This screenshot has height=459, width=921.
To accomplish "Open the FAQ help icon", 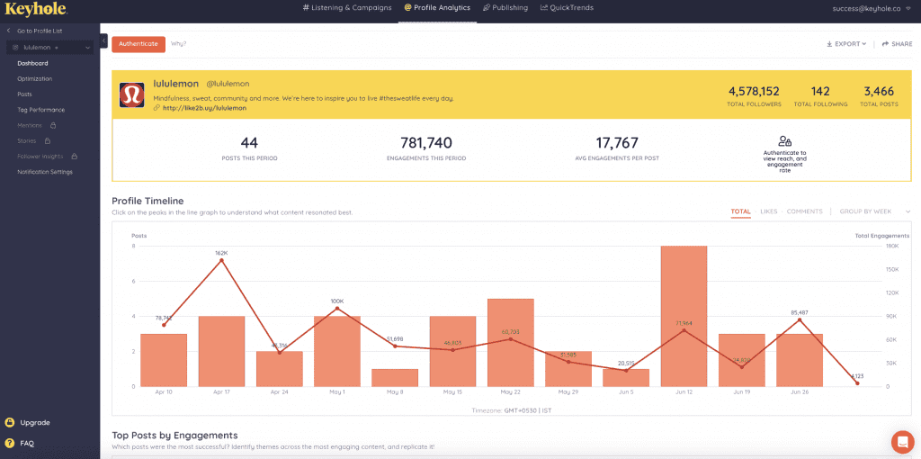I will click(x=9, y=443).
